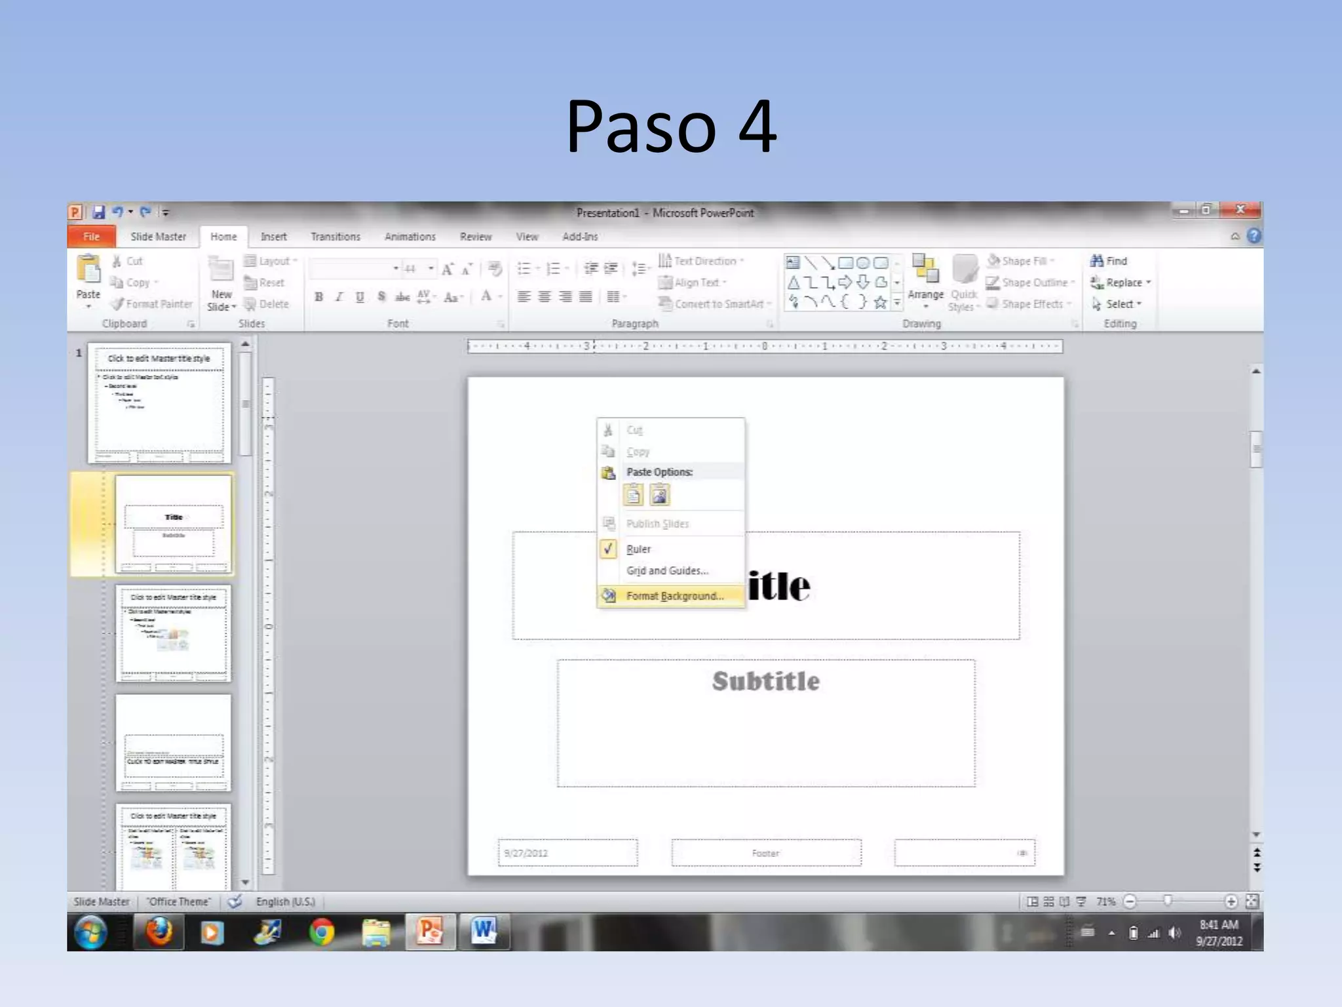Viewport: 1342px width, 1007px height.
Task: Switch to the Slide Master tab
Action: pyautogui.click(x=158, y=237)
